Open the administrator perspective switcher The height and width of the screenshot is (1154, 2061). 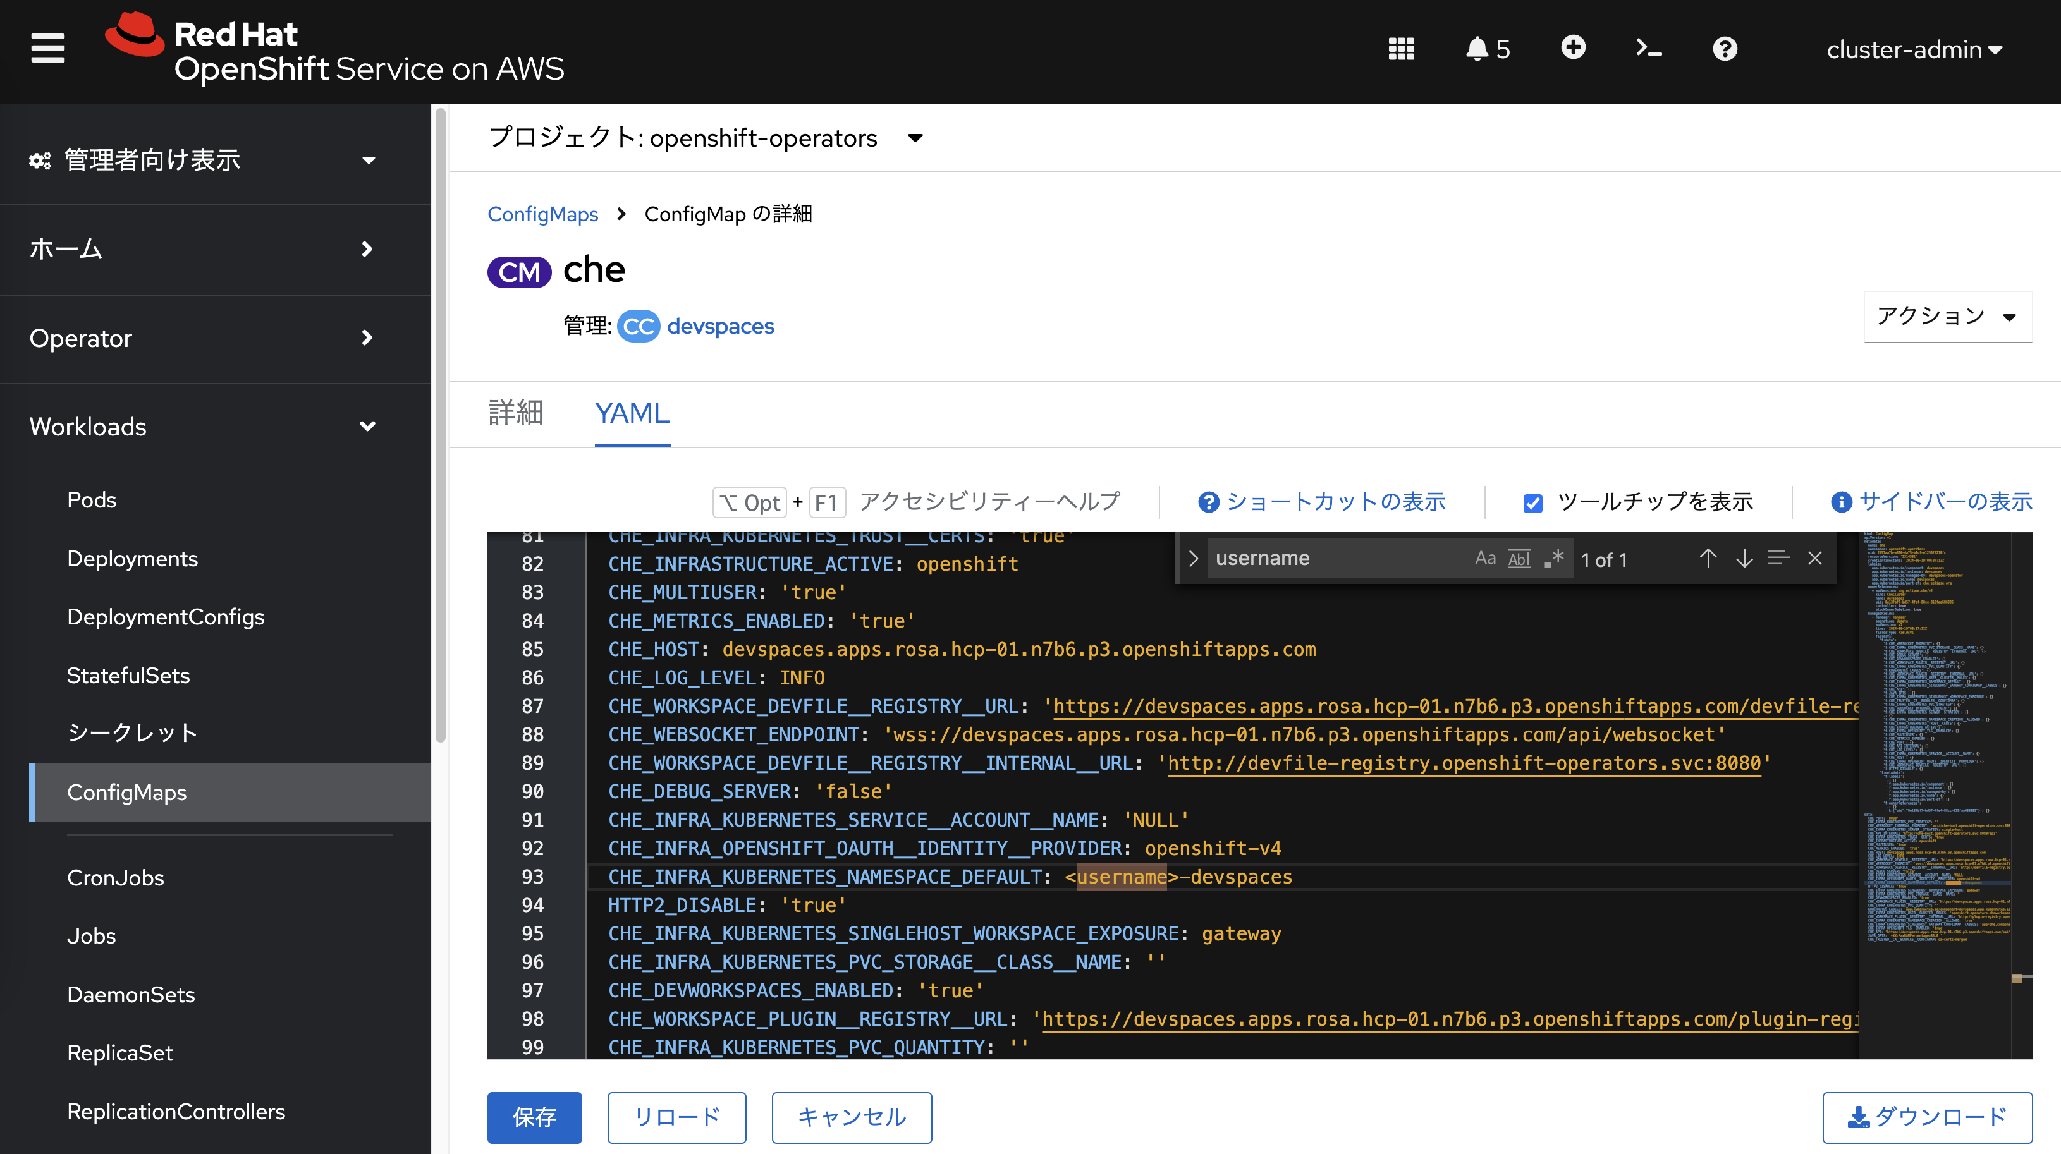tap(203, 160)
